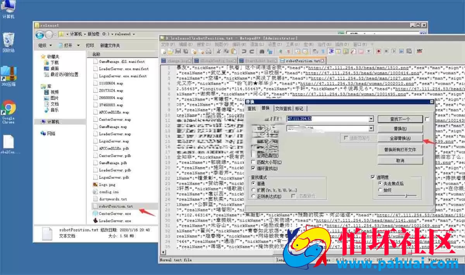Screen dimensions: 465x275
Task: Click the 全部替换(A) button
Action: (400, 138)
